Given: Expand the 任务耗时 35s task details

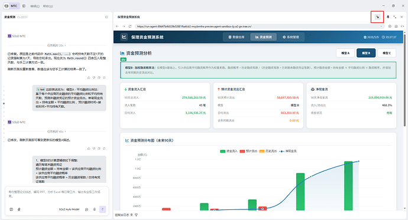Looking at the screenshot, I should [x=56, y=45].
